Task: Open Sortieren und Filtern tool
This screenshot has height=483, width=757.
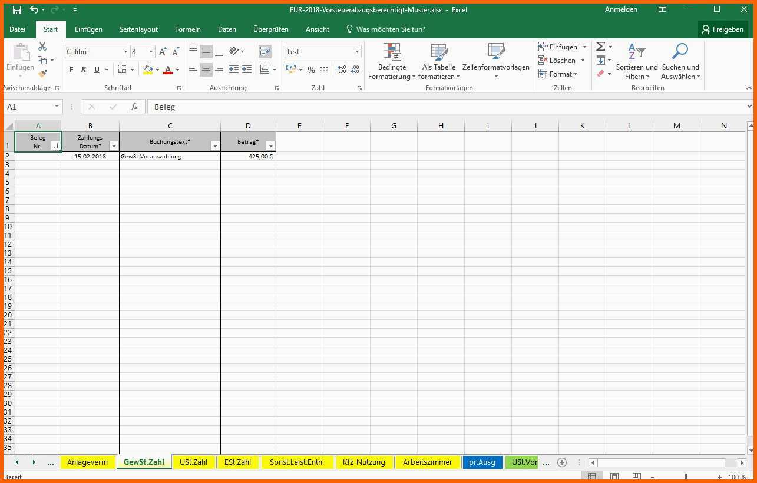Action: click(637, 61)
